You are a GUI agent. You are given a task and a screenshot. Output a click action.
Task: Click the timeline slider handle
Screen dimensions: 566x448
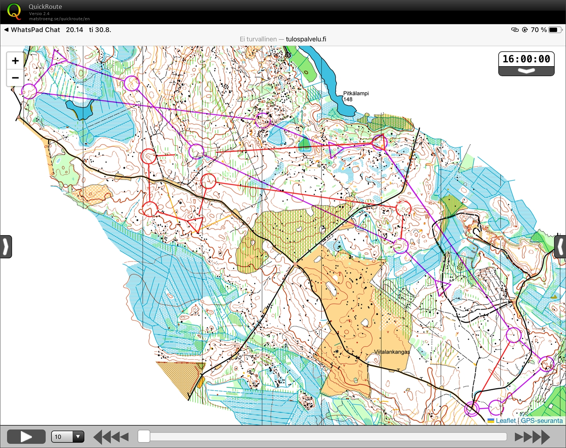(x=144, y=437)
